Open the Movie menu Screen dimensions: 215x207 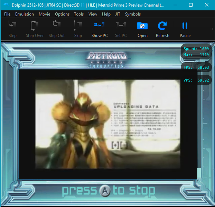click(x=45, y=14)
